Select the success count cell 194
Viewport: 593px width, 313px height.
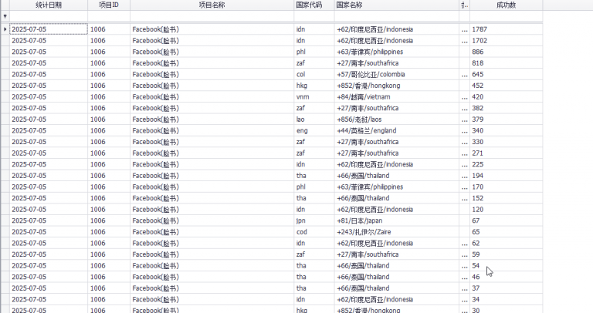pyautogui.click(x=507, y=176)
